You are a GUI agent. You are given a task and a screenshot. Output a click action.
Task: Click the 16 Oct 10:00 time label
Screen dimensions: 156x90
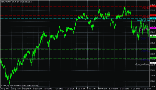point(135,89)
